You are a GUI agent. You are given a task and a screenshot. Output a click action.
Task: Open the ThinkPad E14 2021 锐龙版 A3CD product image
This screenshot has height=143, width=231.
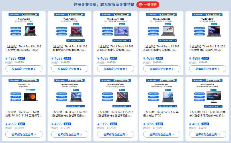24,27
